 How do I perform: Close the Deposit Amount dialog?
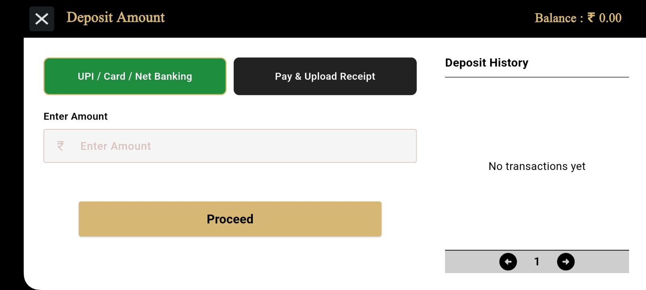click(42, 19)
